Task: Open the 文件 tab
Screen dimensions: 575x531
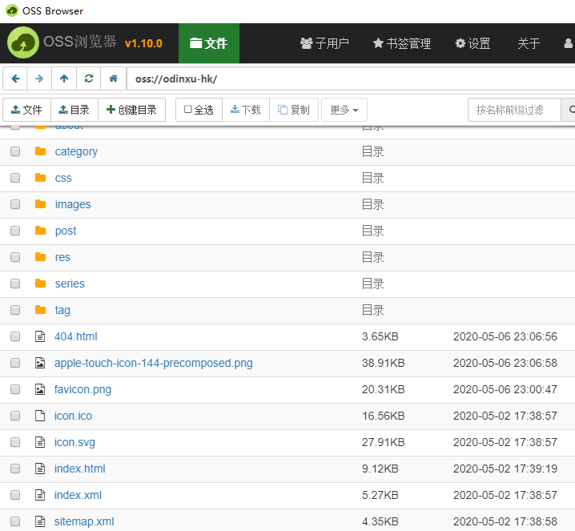Action: (208, 43)
